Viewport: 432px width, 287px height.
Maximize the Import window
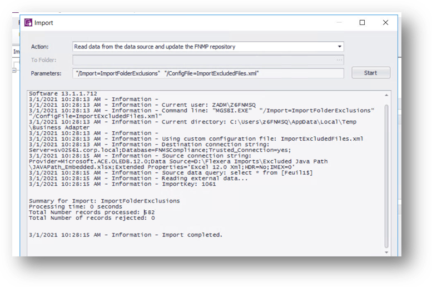[362, 23]
